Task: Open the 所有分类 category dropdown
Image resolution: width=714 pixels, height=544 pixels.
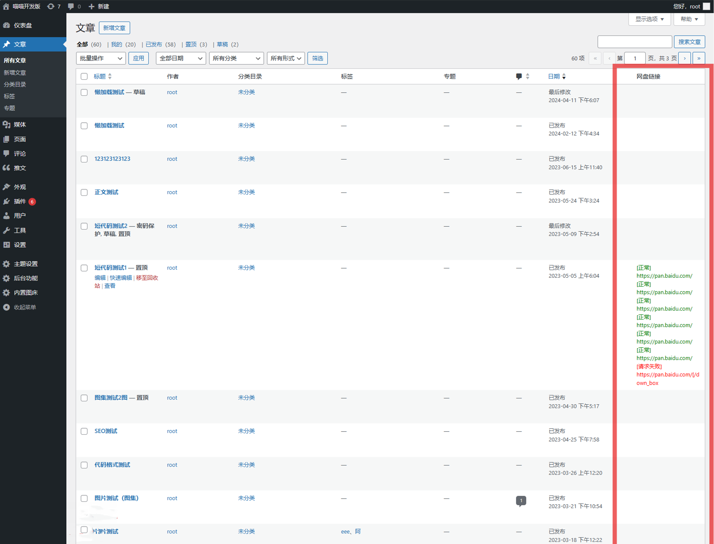Action: (236, 58)
